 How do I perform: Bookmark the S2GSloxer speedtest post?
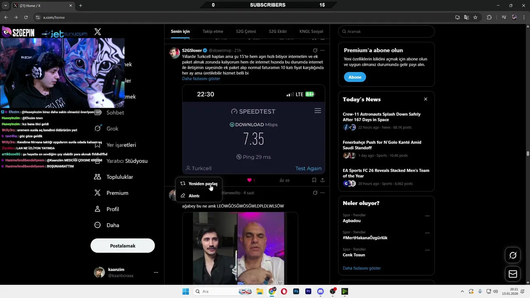[314, 180]
